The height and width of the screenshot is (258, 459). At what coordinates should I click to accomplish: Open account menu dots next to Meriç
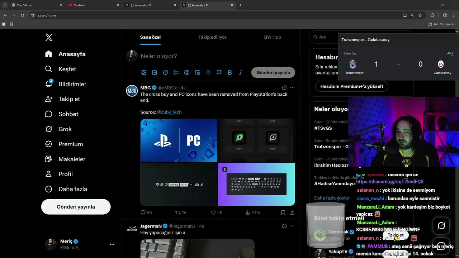(x=112, y=244)
